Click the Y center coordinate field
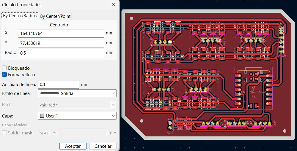Screen dimensions: 297x151 coord(61,43)
